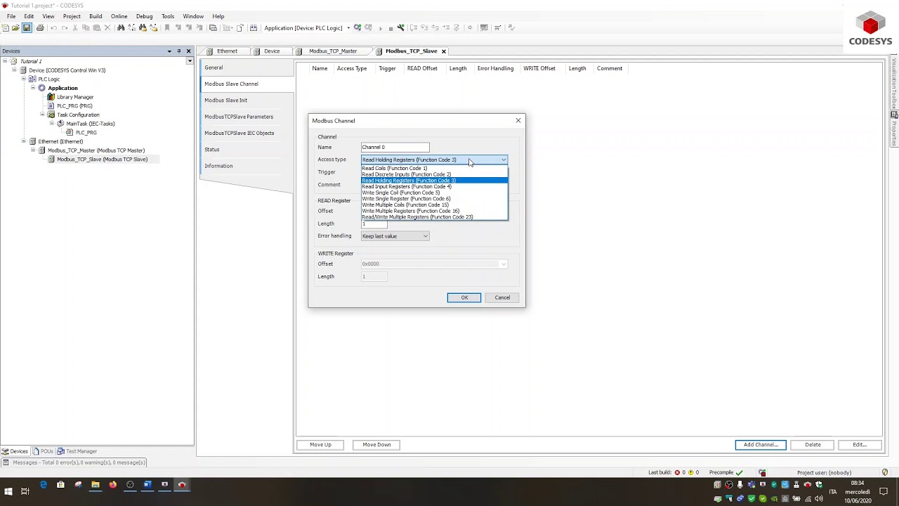The height and width of the screenshot is (506, 899).
Task: Open the Online menu
Action: [x=119, y=16]
